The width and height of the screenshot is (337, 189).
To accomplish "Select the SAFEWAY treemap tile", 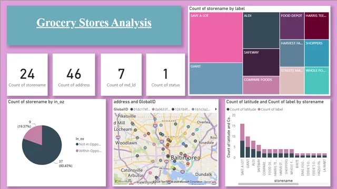I will pyautogui.click(x=261, y=62).
